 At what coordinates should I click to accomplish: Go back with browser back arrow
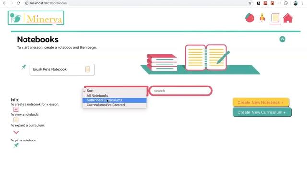pos(4,3)
